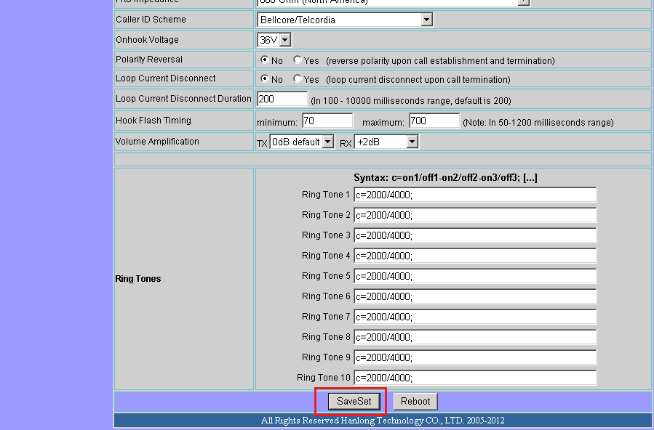Click the 'Hook Flash Timing' label
This screenshot has width=654, height=430.
tap(153, 121)
